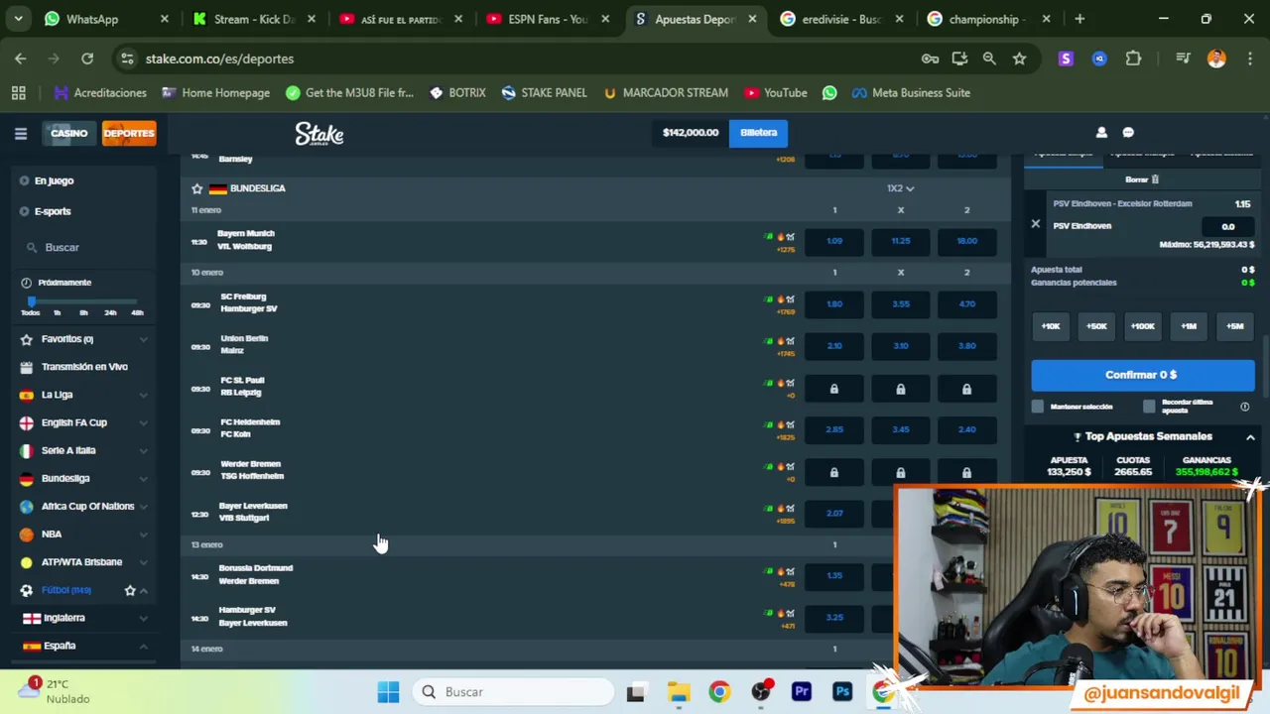Open the user profile icon
This screenshot has width=1270, height=714.
pos(1101,132)
